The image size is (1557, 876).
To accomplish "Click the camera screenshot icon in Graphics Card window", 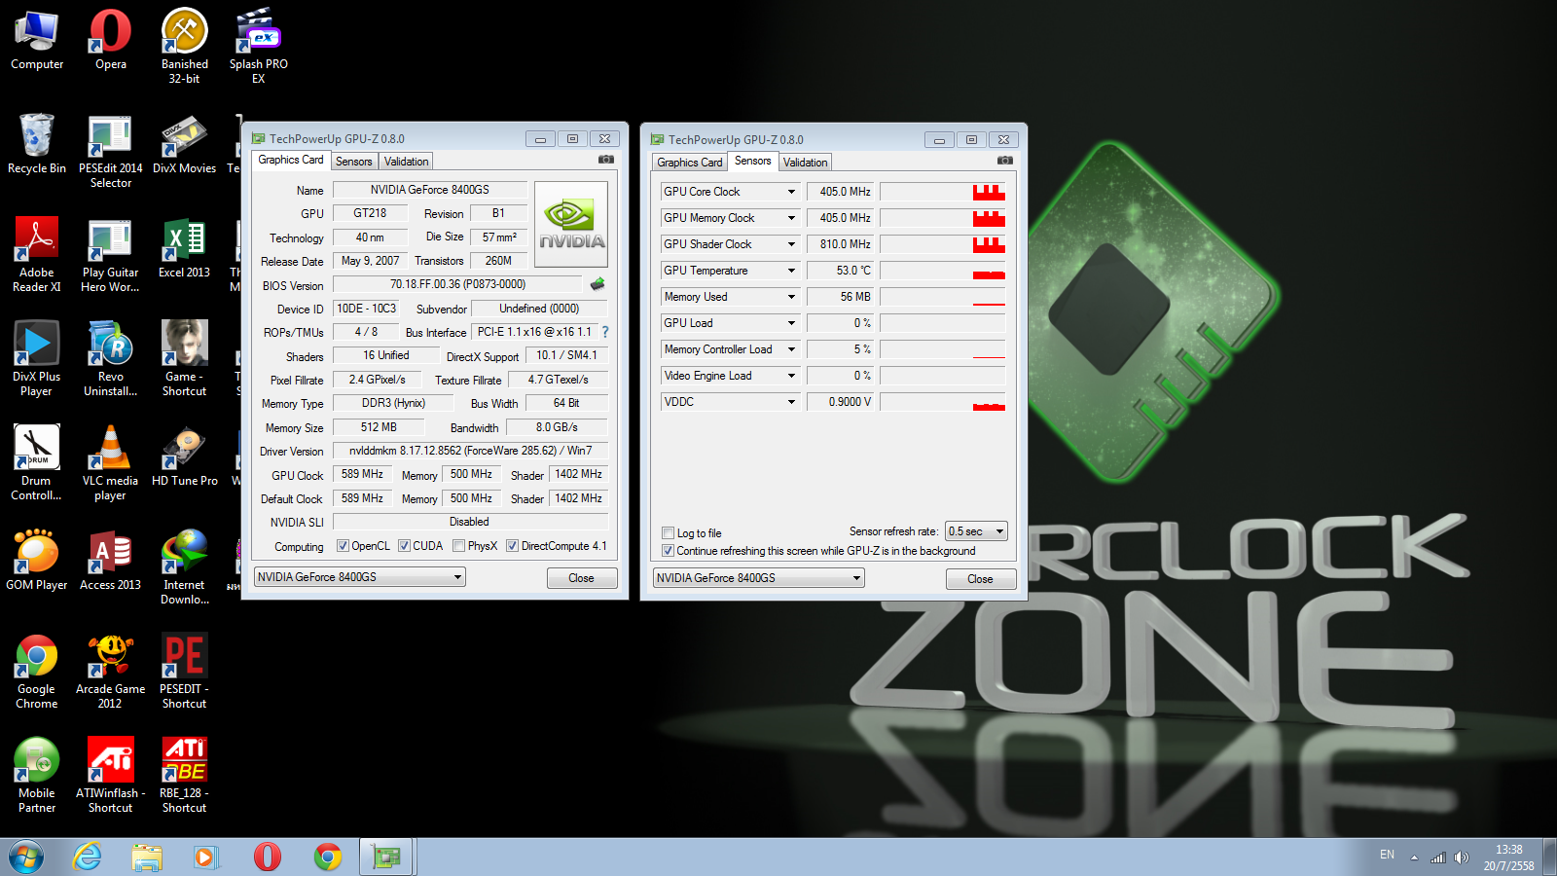I will [605, 160].
